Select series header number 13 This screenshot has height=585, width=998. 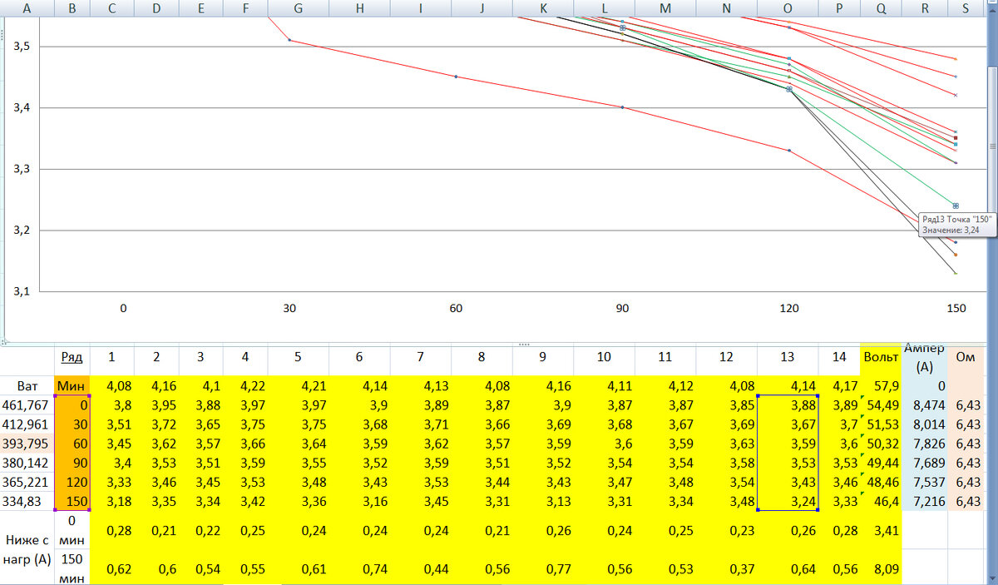tap(788, 356)
